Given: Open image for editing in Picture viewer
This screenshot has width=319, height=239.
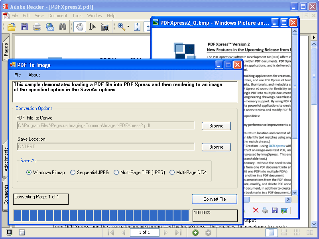Looking at the screenshot, I should 284,210.
